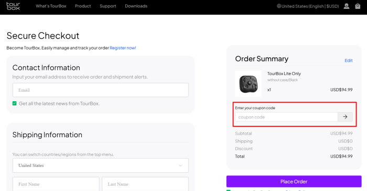Image resolution: width=367 pixels, height=191 pixels.
Task: Open the Downloads menu
Action: [x=136, y=6]
